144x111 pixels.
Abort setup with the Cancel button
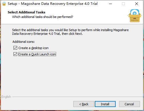(x=129, y=104)
